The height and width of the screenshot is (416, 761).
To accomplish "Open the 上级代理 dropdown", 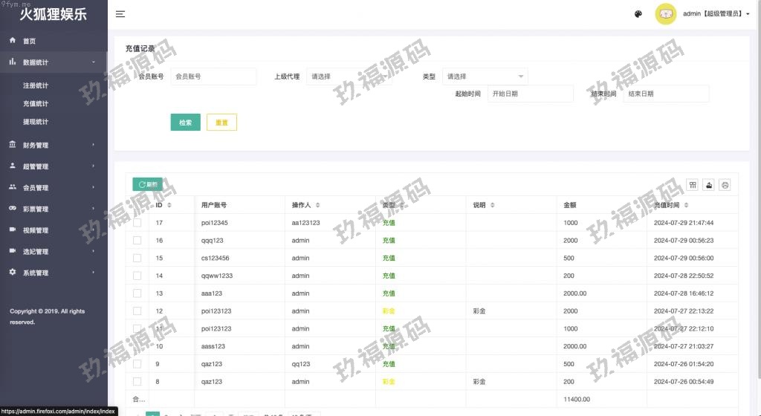I will point(348,77).
